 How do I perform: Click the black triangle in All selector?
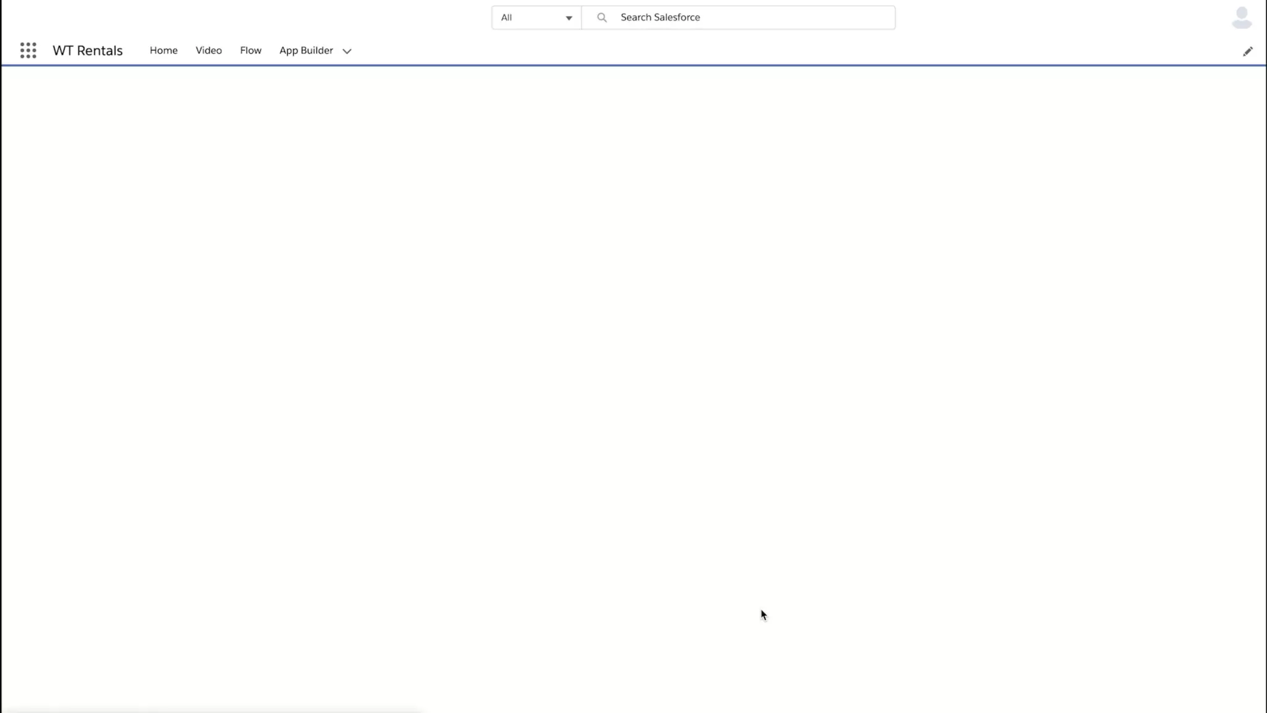(x=569, y=18)
